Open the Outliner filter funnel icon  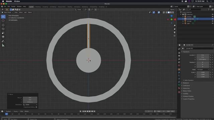point(209,9)
